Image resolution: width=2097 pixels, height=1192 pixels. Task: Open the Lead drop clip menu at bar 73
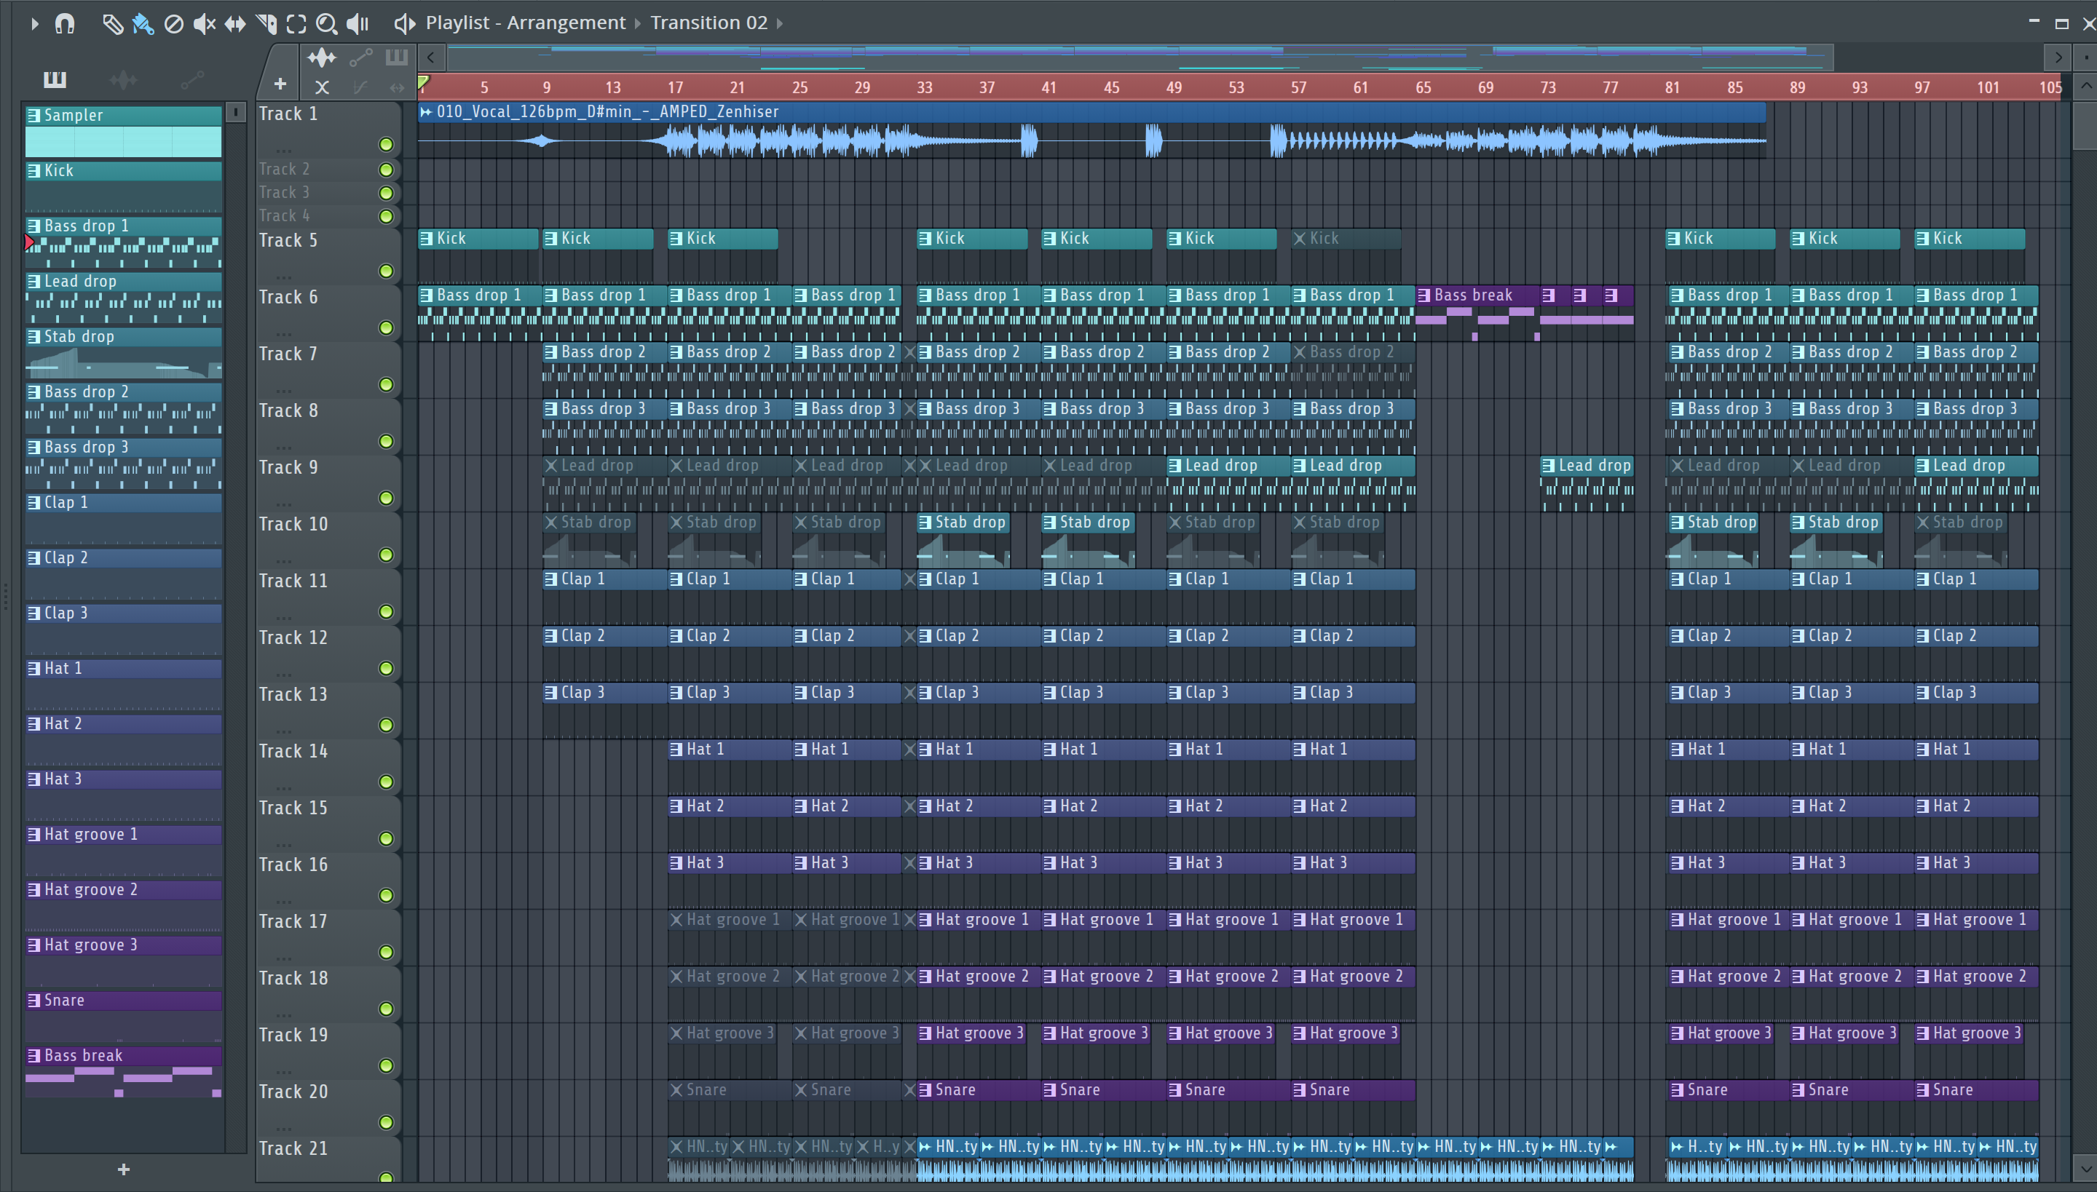(x=1548, y=466)
